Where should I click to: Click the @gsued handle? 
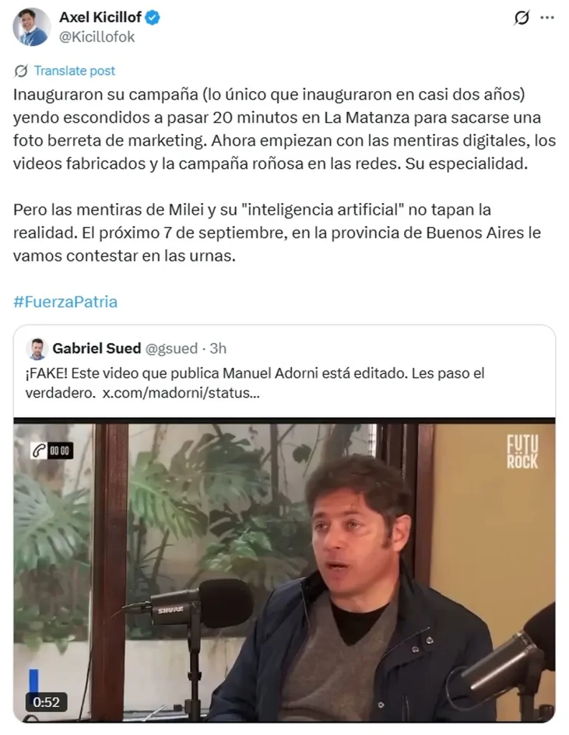click(171, 348)
